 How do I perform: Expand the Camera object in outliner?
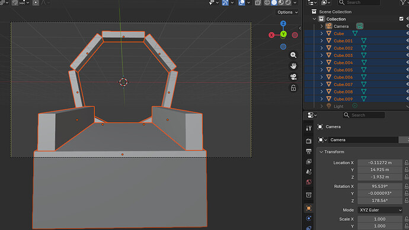(x=322, y=26)
